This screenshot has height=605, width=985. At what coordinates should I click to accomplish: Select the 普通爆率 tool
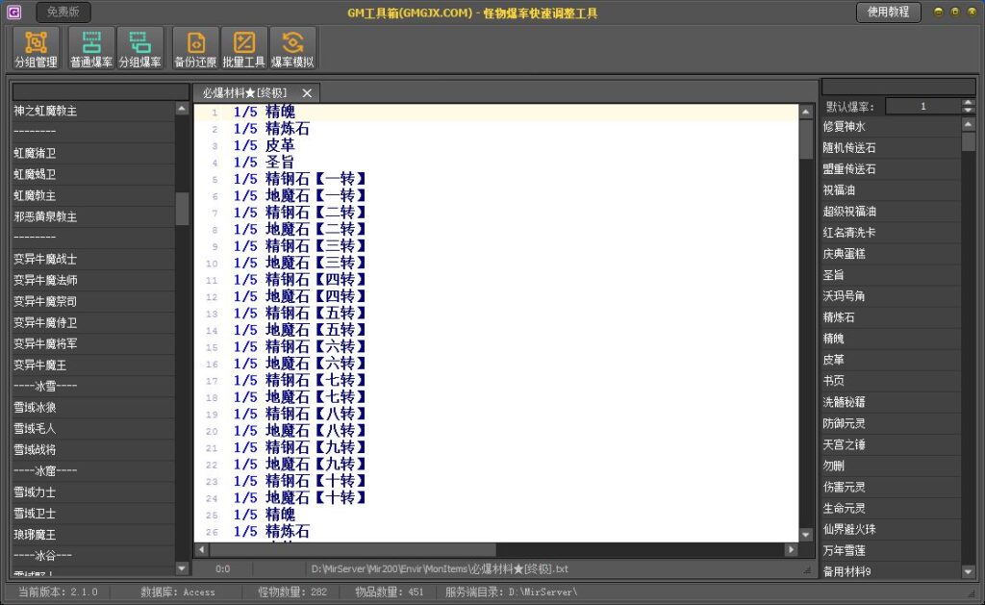pyautogui.click(x=91, y=48)
